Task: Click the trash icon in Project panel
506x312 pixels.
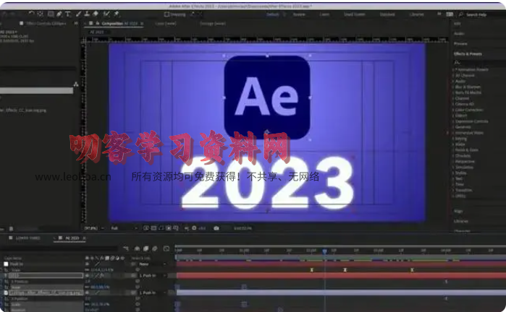Action: click(11, 229)
